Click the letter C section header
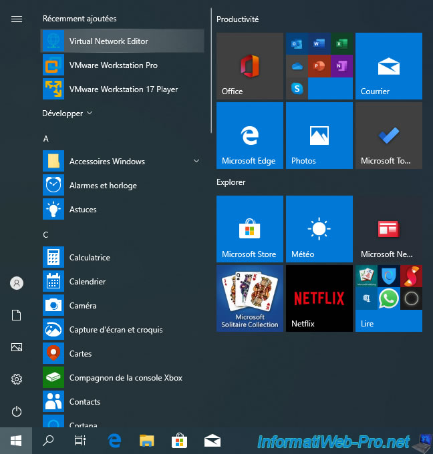433x454 pixels. (46, 234)
